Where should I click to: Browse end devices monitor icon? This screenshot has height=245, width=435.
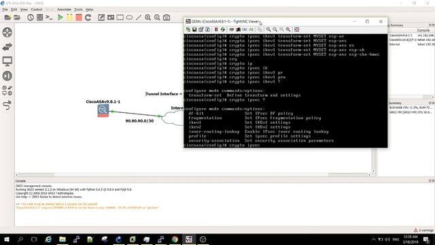pyautogui.click(x=7, y=61)
